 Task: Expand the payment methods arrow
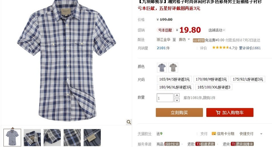coord(261,134)
